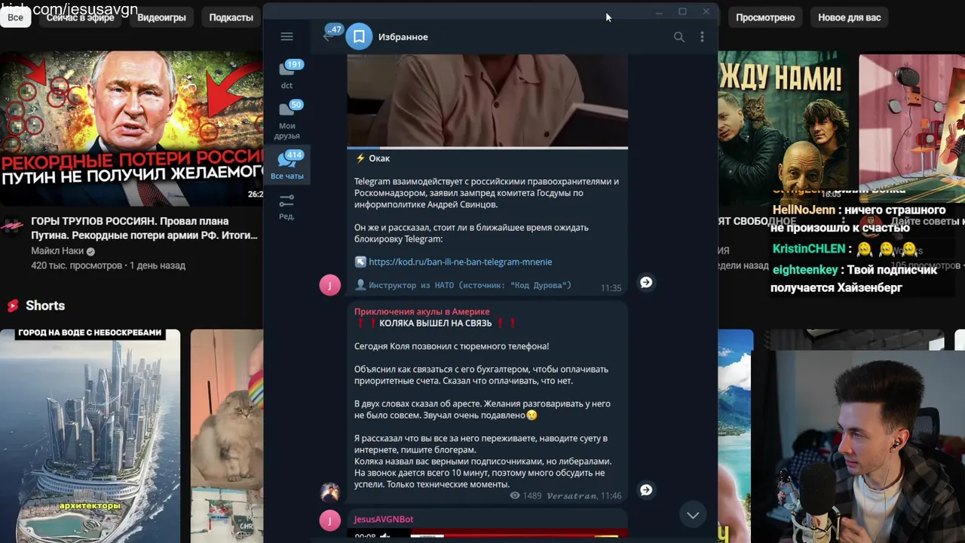Click the J avatar beside the JesusAVGNBot message

coord(329,520)
